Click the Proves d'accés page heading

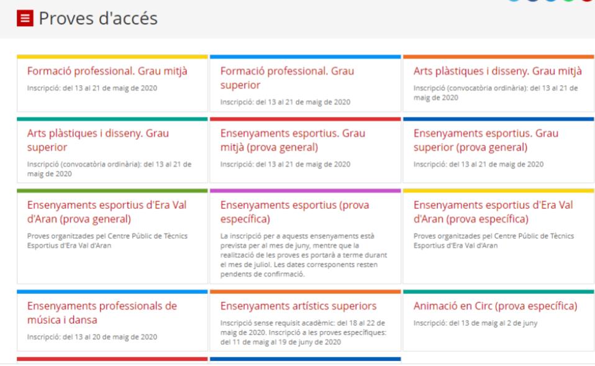point(98,19)
